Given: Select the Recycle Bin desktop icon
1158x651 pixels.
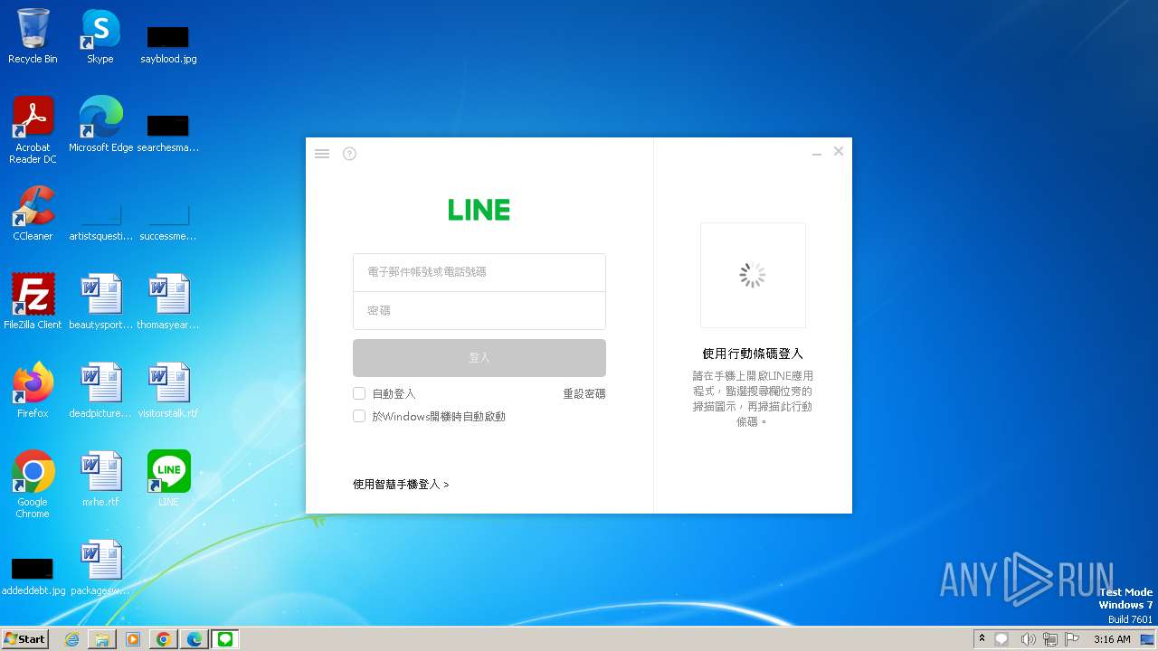Looking at the screenshot, I should click(33, 37).
